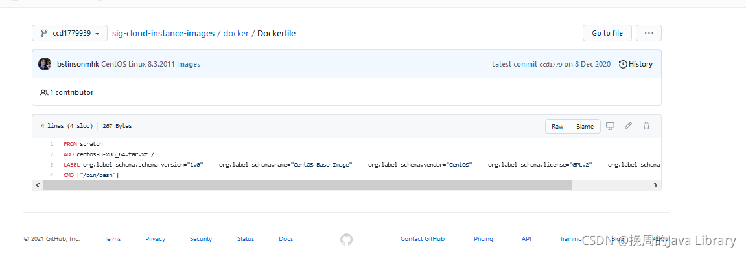This screenshot has width=746, height=254.
Task: Click Go to file button
Action: [607, 33]
